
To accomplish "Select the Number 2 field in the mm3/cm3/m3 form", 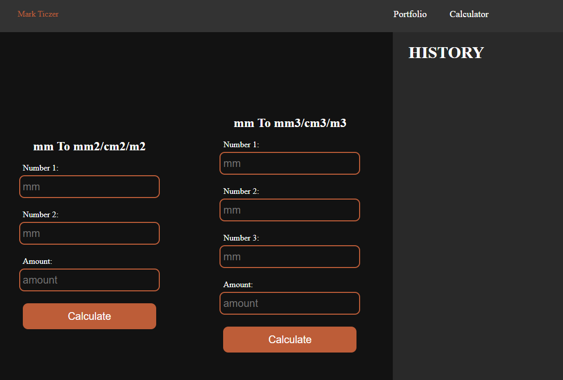I will [290, 210].
